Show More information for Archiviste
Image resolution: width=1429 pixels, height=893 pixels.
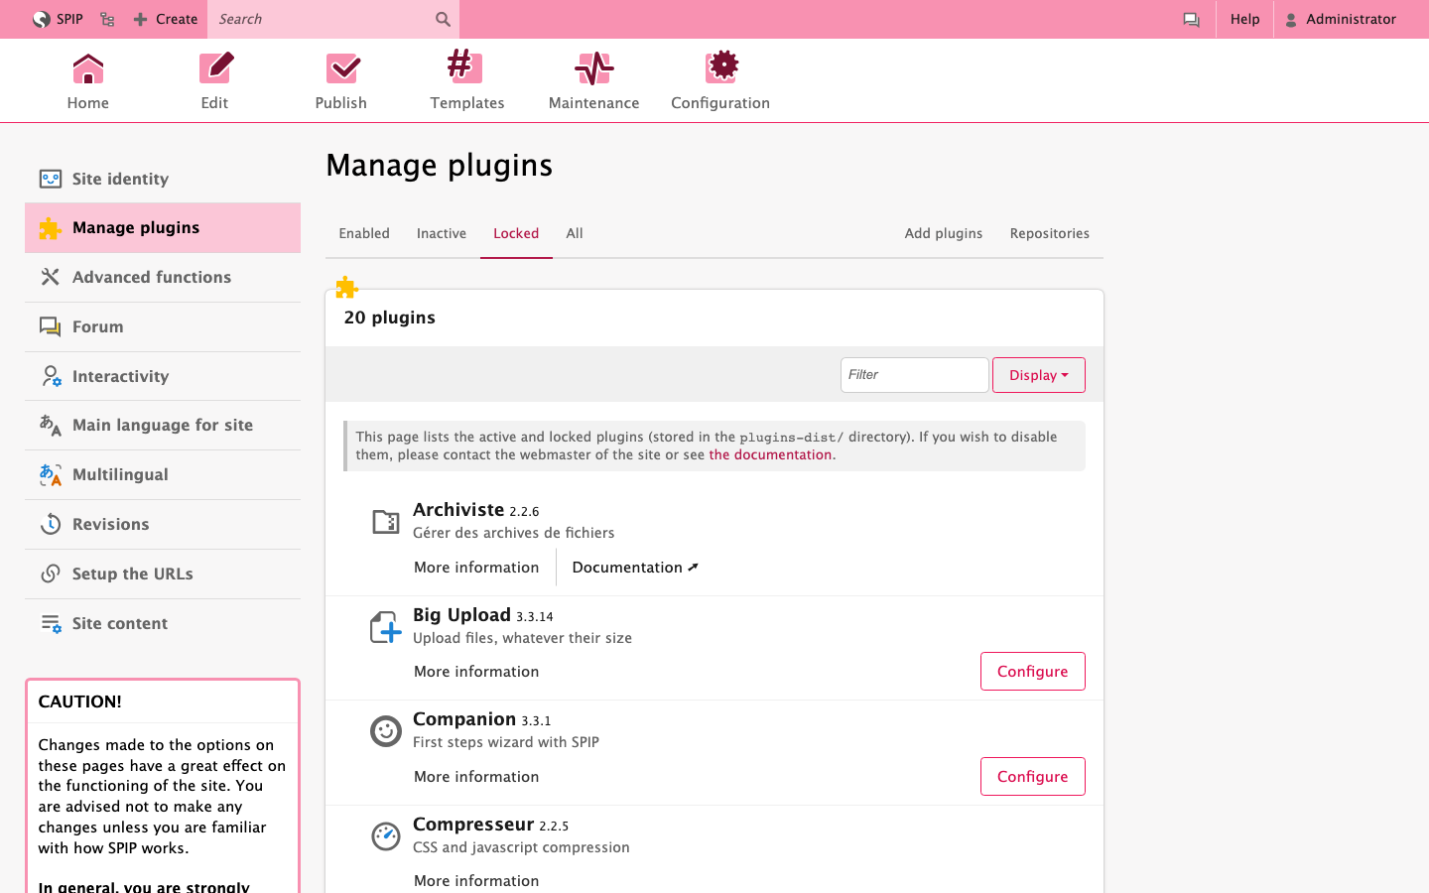[476, 568]
